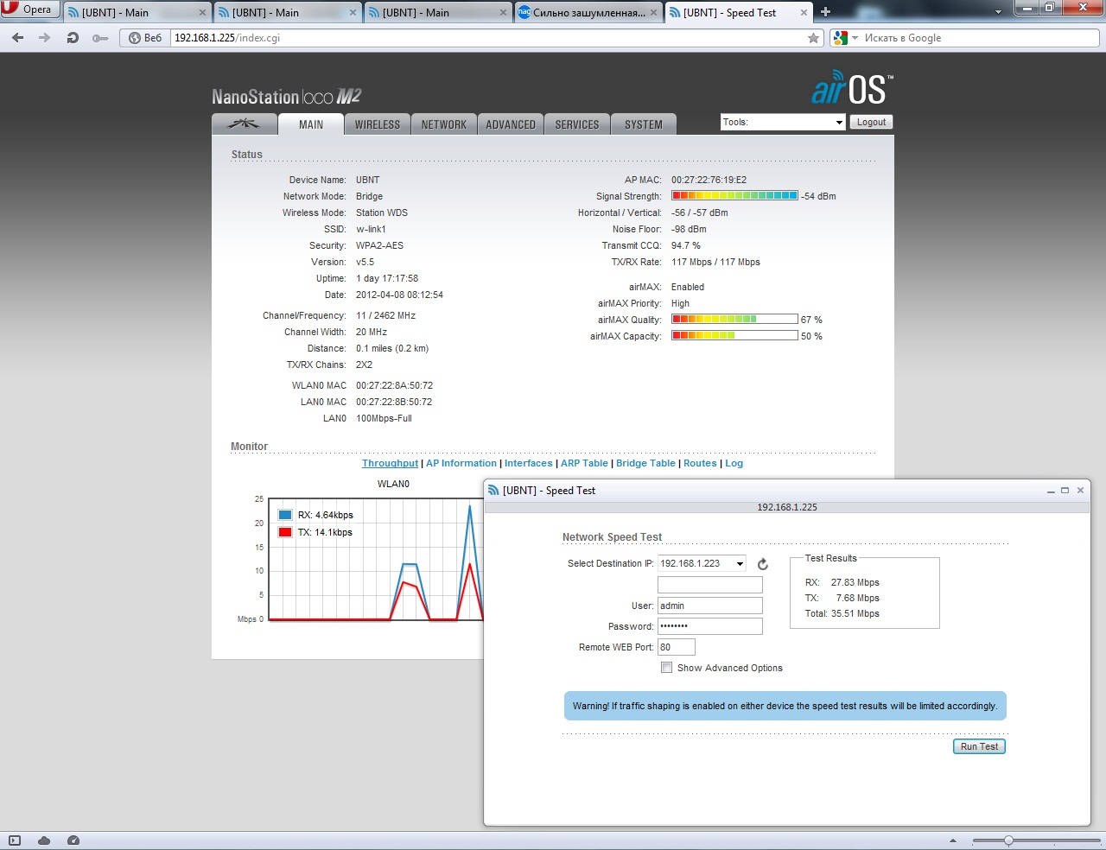The height and width of the screenshot is (850, 1106).
Task: Click the TX/RX Rate value 117 Mbps
Action: [715, 262]
